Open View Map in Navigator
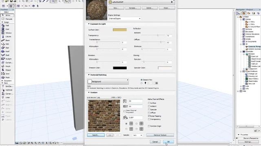The height and width of the screenshot is (146, 261). click(249, 13)
